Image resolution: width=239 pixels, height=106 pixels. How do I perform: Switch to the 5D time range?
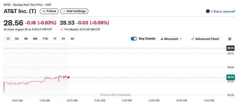click(17, 39)
